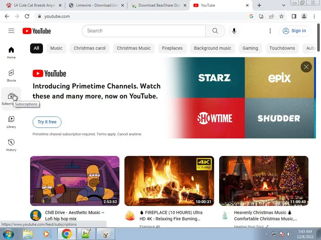Image resolution: width=321 pixels, height=240 pixels.
Task: Open a new browser tab
Action: point(259,5)
